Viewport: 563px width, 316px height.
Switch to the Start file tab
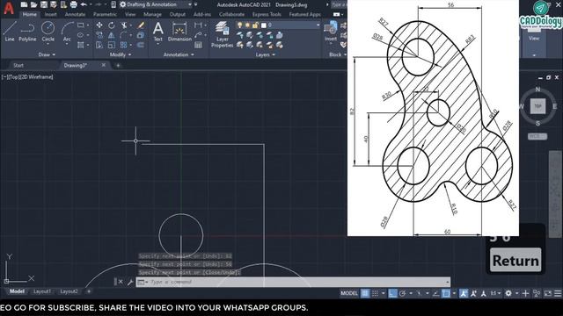point(18,65)
